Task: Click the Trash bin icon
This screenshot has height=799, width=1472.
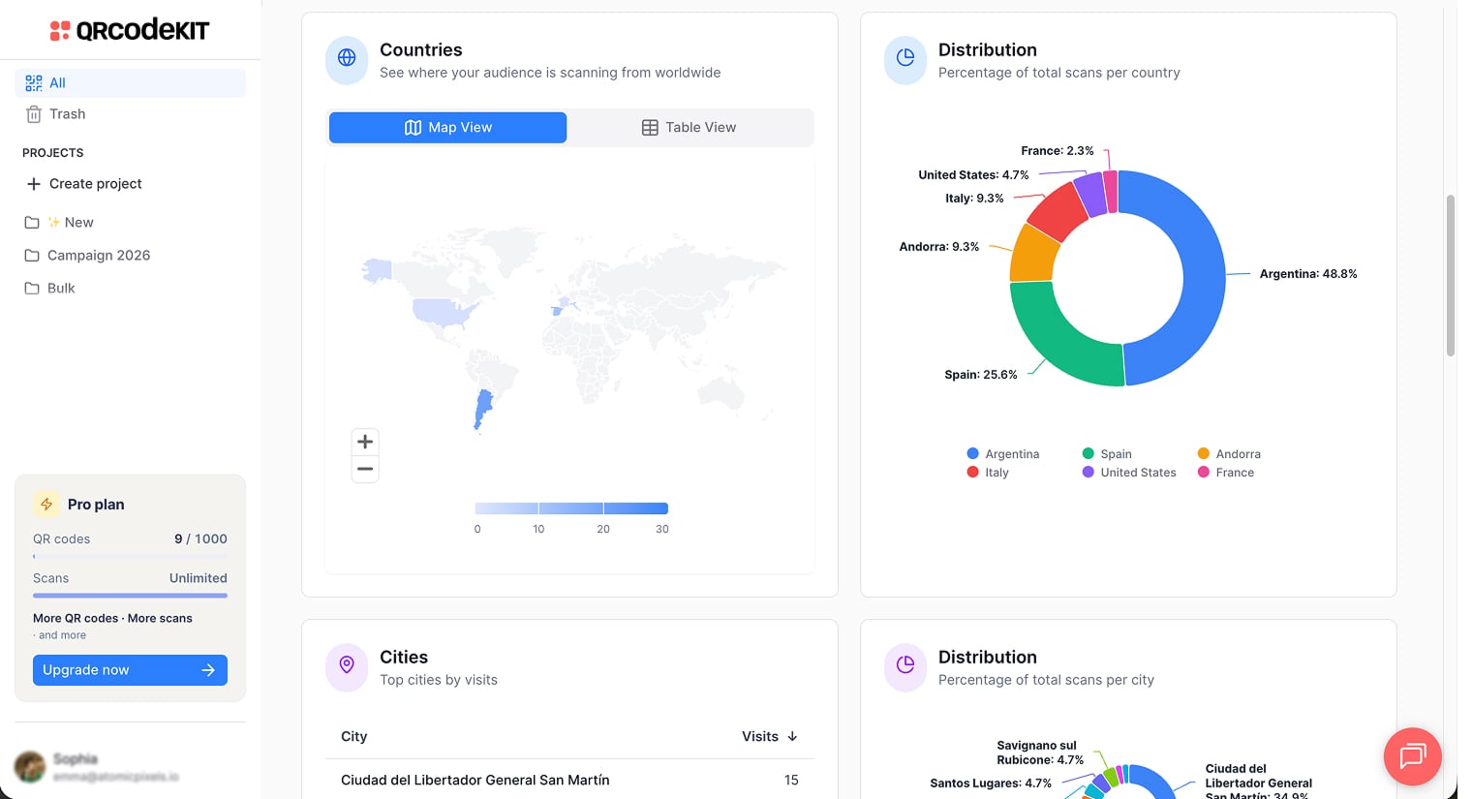Action: coord(34,114)
